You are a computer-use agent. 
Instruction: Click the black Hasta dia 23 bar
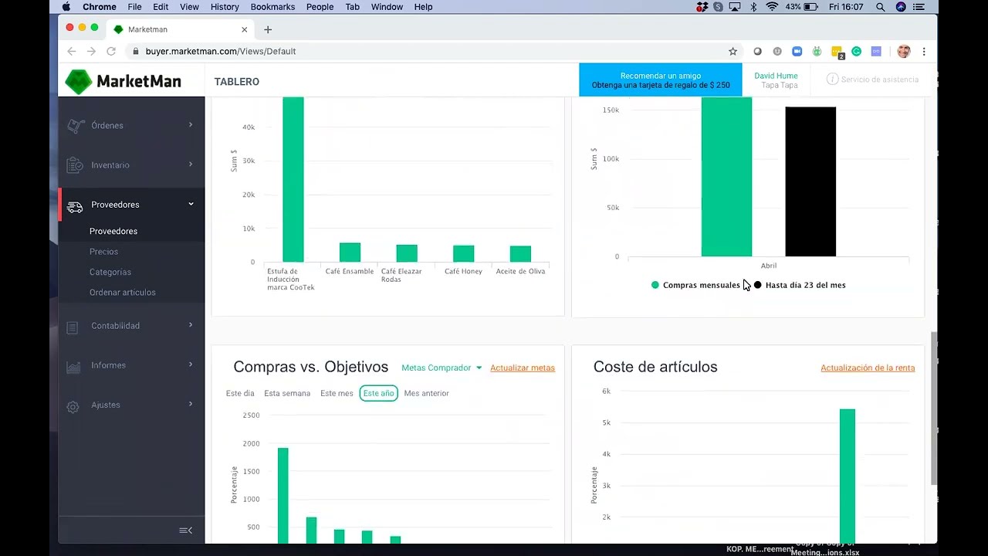(810, 181)
